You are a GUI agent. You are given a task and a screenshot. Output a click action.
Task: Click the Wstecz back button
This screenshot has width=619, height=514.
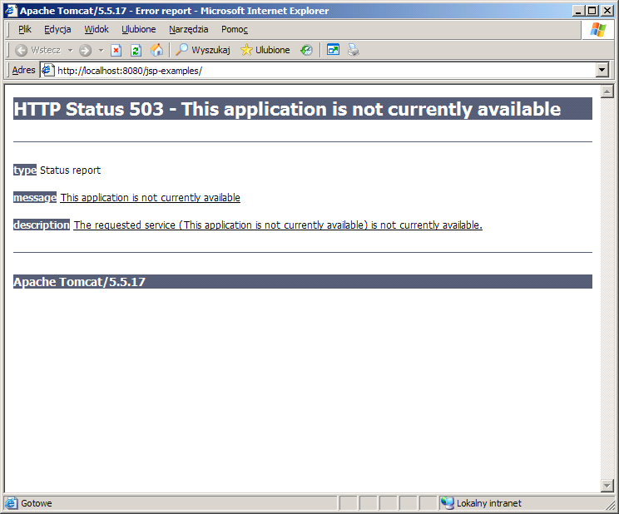(x=38, y=50)
